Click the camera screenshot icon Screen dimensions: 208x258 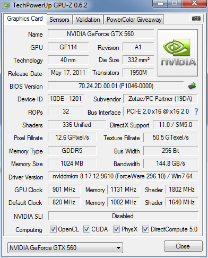196,18
